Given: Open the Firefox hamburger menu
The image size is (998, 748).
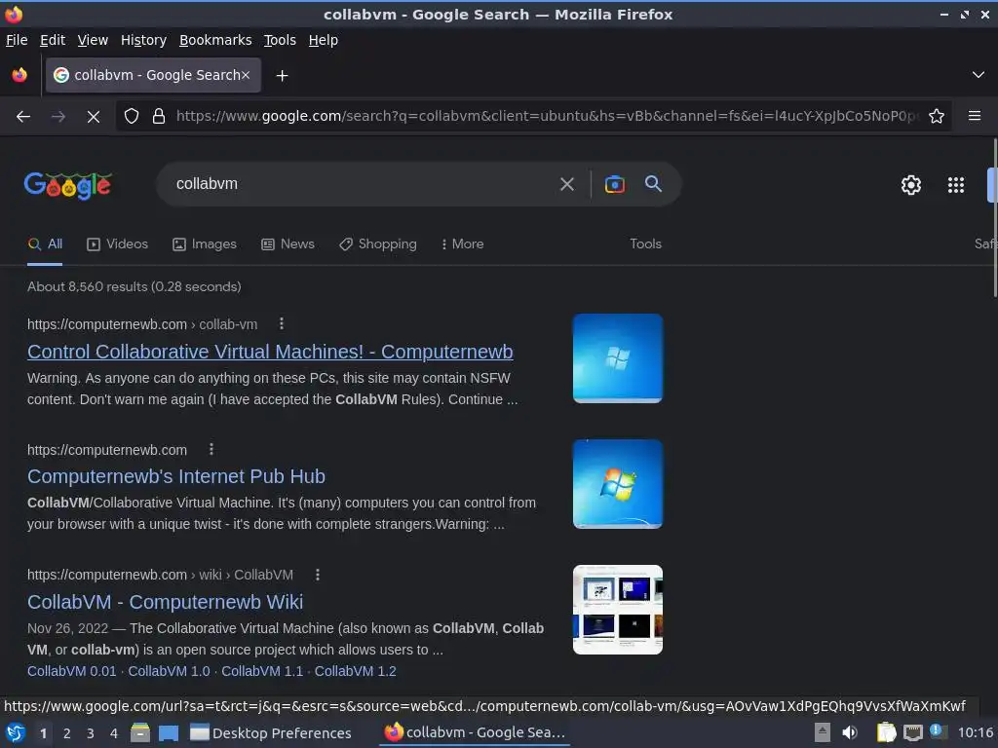Looking at the screenshot, I should coord(975,116).
